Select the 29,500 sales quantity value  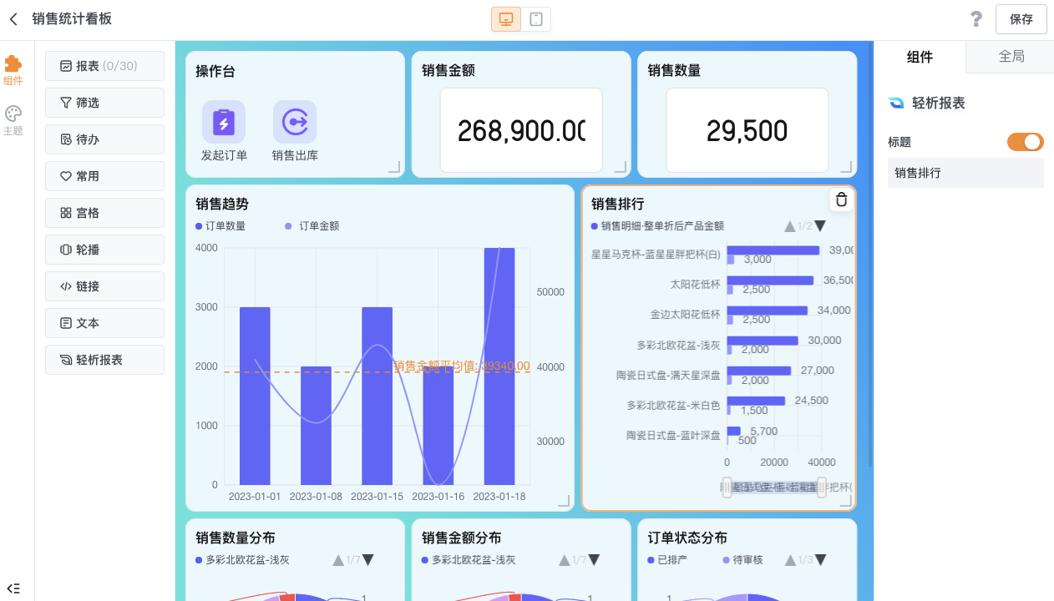point(747,131)
